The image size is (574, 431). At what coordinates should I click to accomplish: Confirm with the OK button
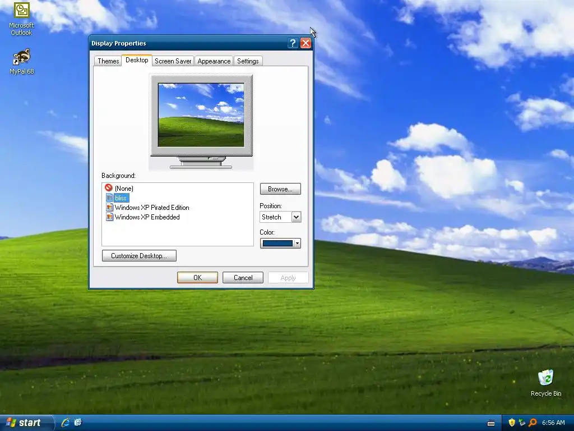[x=198, y=277]
